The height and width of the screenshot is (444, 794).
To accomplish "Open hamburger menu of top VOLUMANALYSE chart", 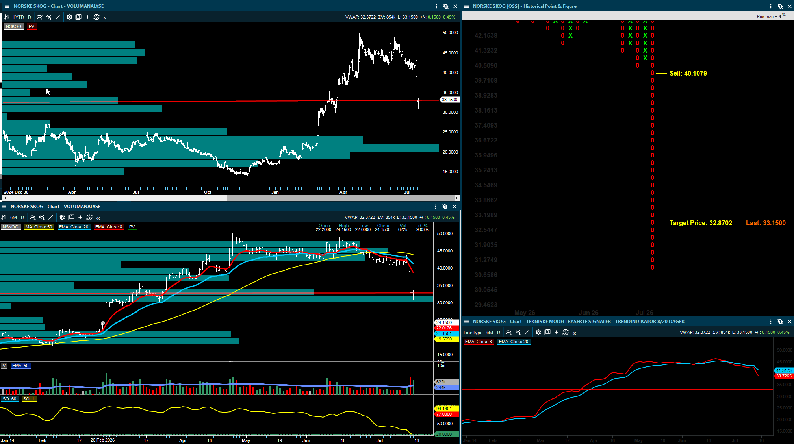I will 7,6.
